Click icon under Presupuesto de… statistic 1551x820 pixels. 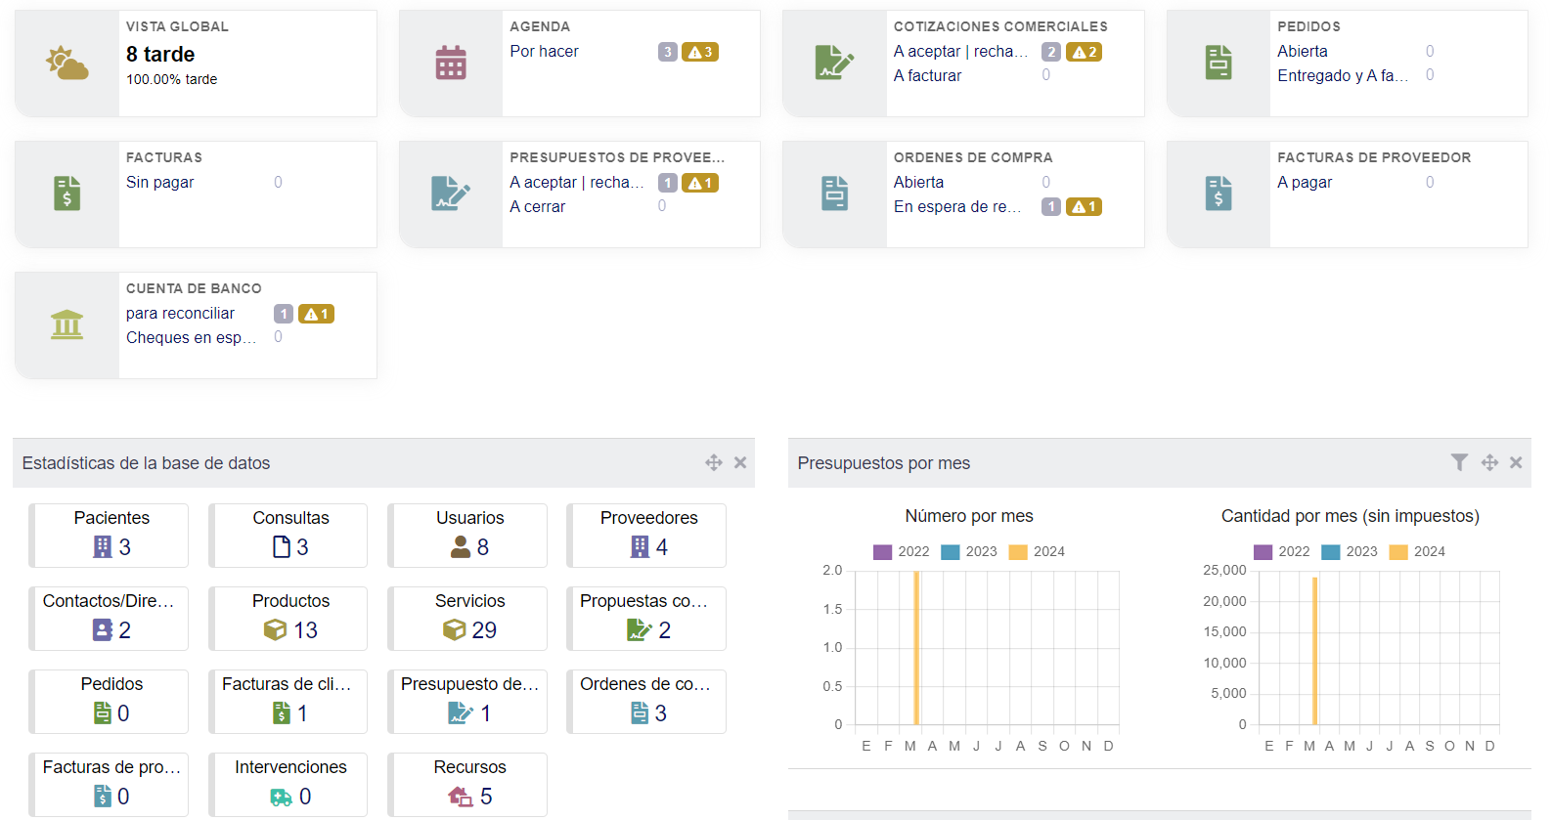461,713
